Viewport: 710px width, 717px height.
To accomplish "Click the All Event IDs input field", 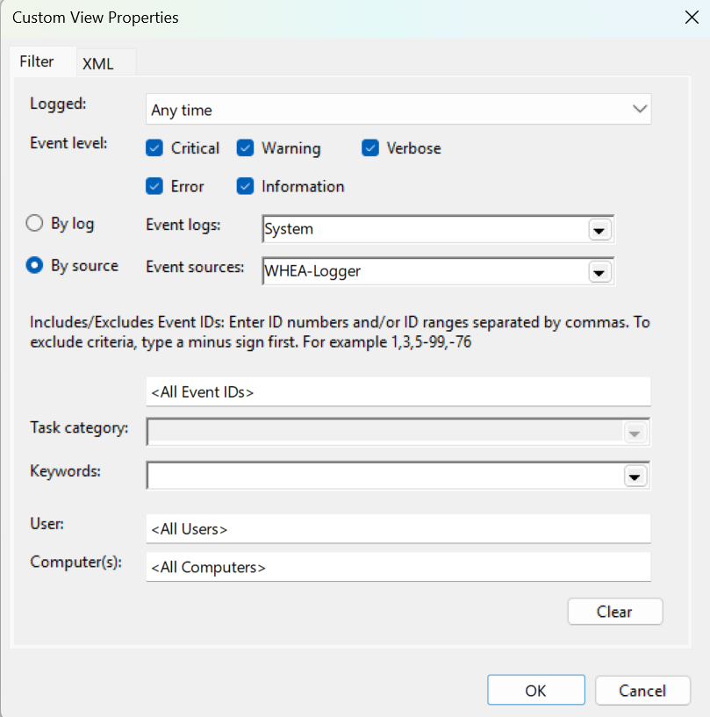I will pyautogui.click(x=395, y=391).
